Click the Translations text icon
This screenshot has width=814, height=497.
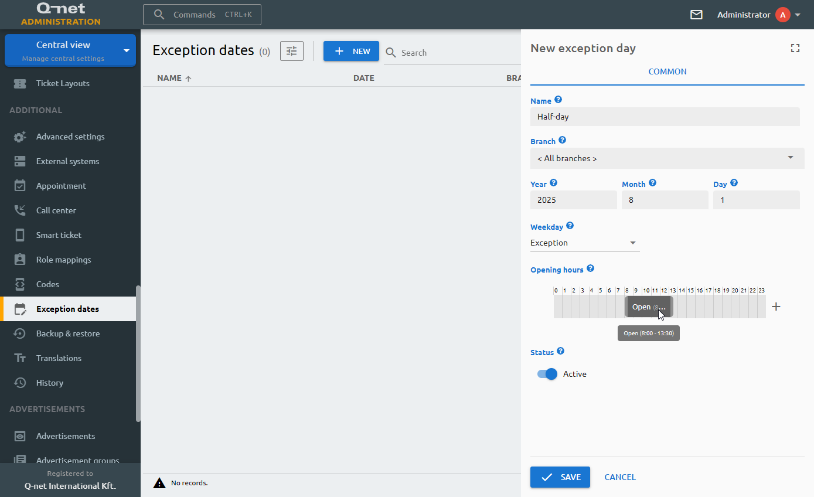[20, 358]
